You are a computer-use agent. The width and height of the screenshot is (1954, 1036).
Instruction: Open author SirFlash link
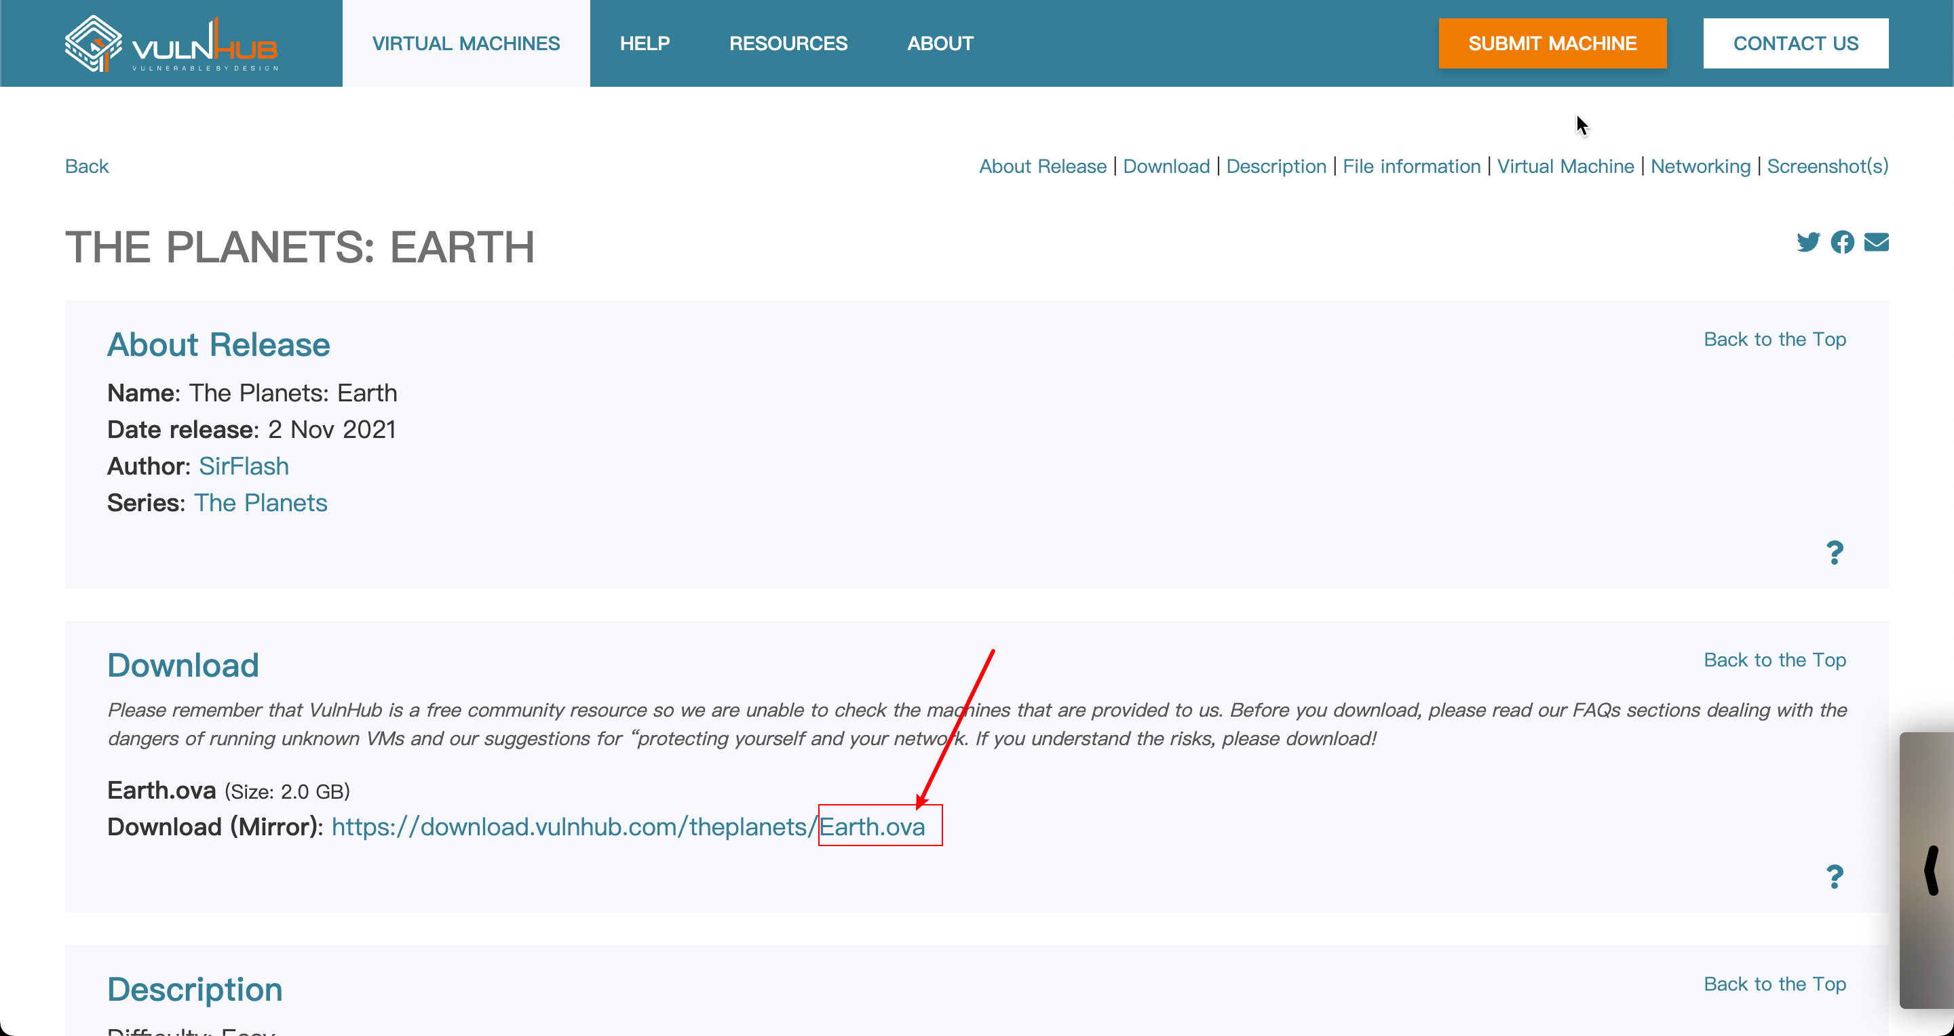click(244, 466)
